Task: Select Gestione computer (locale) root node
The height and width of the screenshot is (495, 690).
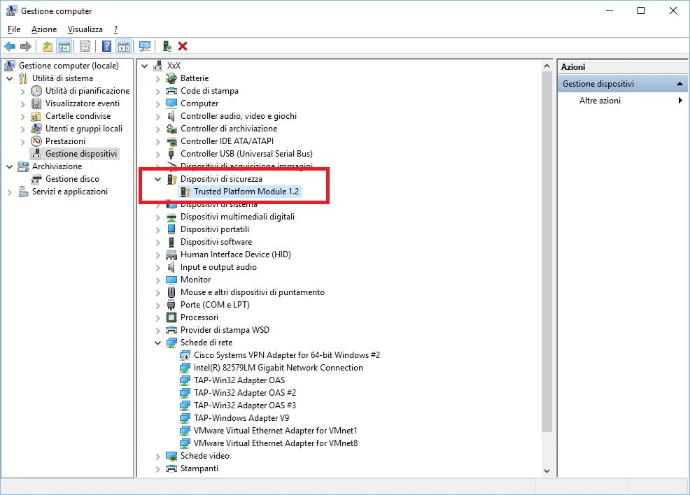Action: coord(69,66)
